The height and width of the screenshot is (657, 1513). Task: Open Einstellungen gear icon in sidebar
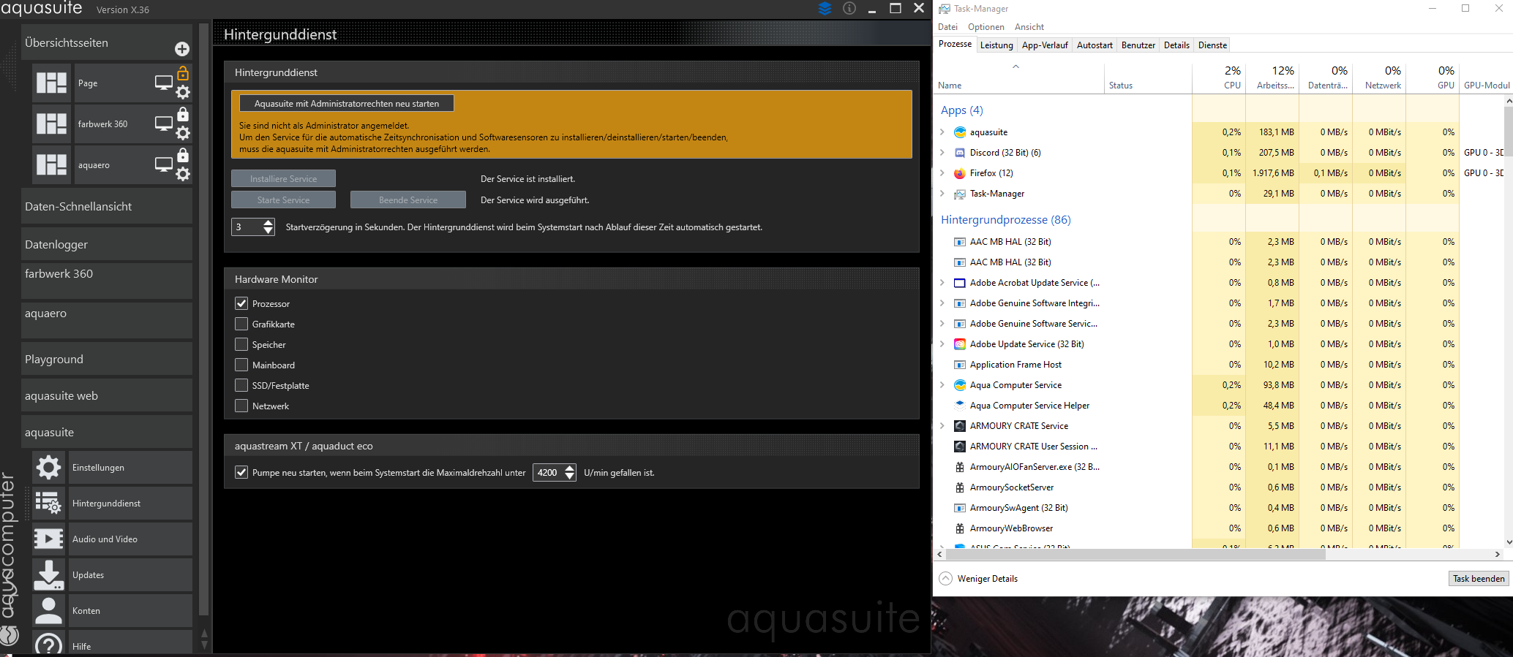point(49,467)
